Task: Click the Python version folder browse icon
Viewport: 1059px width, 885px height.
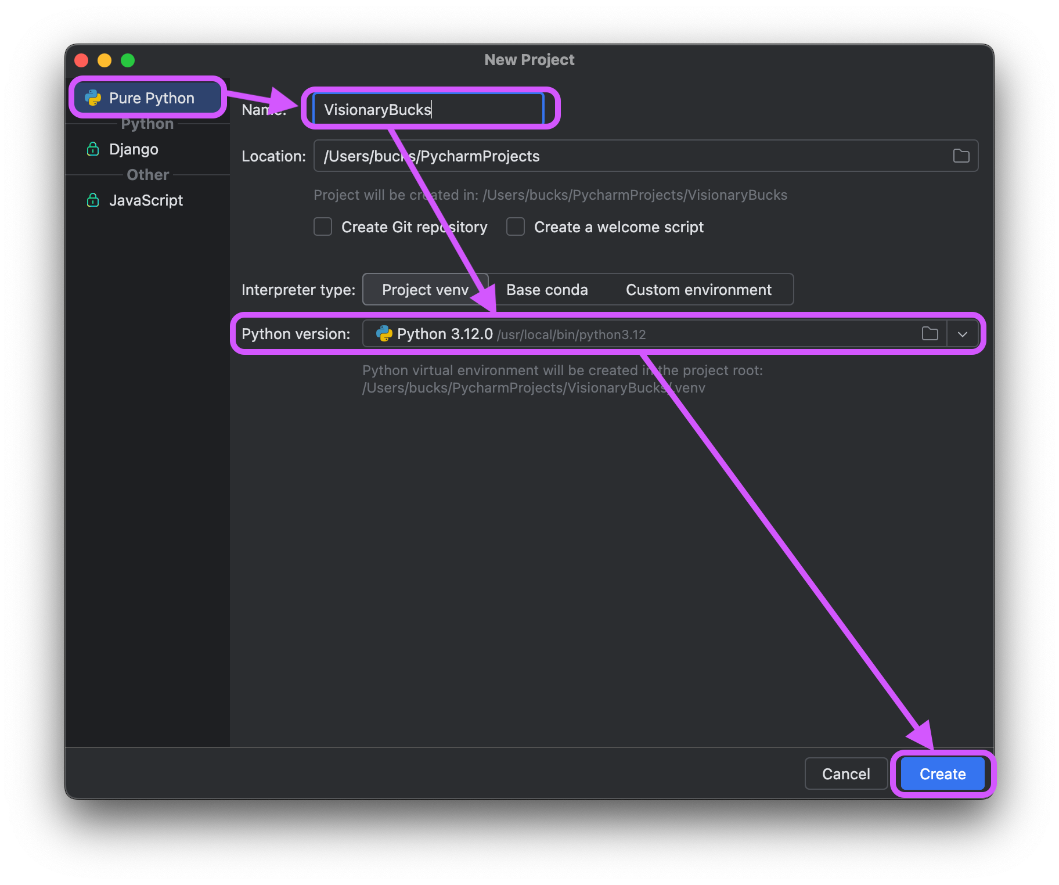Action: 930,334
